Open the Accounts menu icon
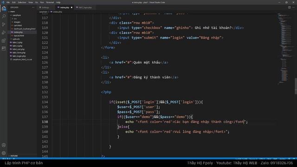 click(4, 145)
